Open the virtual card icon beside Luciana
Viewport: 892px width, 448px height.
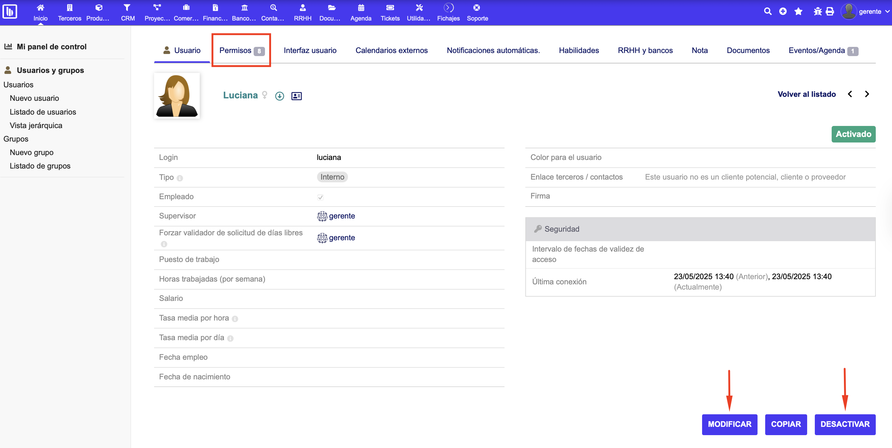(x=297, y=96)
